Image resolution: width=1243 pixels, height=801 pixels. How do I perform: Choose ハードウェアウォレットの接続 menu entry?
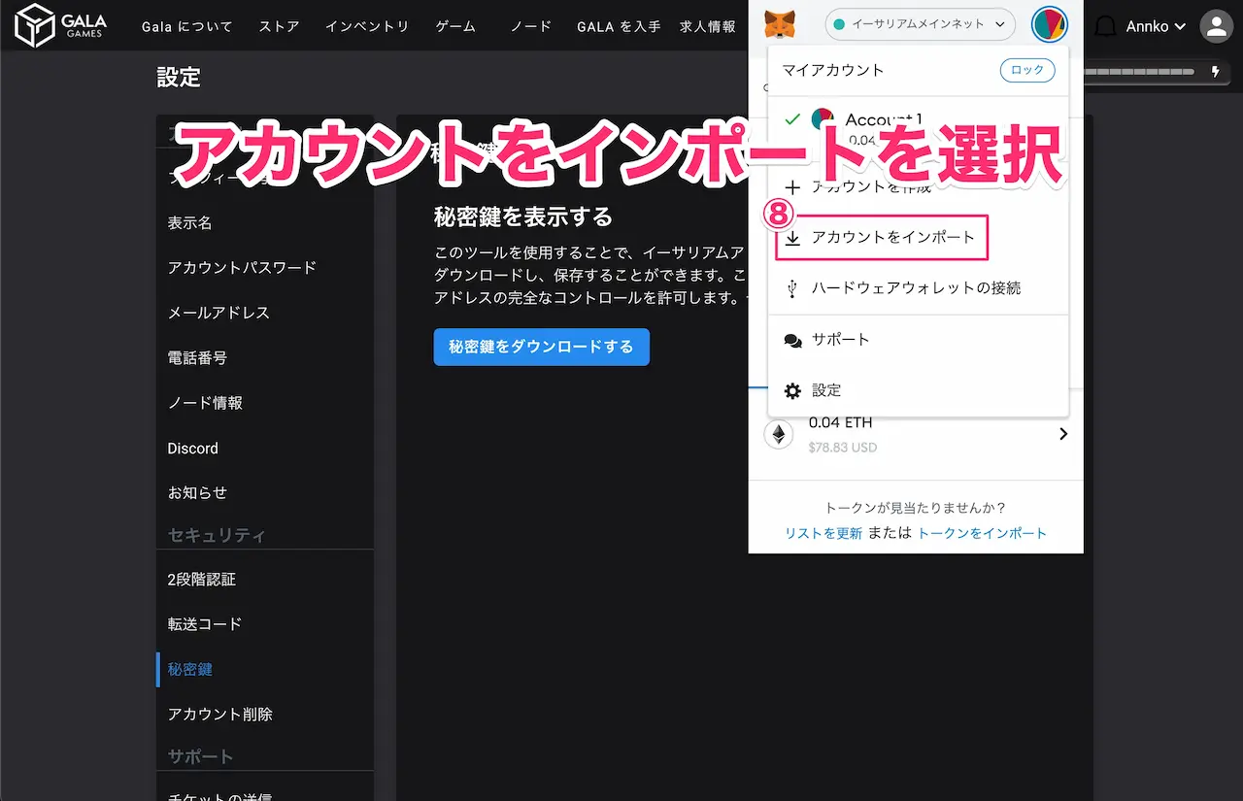pyautogui.click(x=916, y=288)
